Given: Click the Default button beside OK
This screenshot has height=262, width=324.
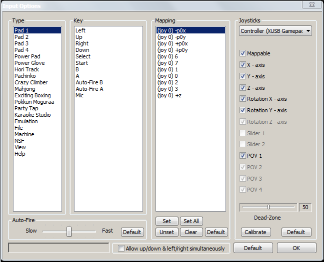Looking at the screenshot, I should point(253,248).
